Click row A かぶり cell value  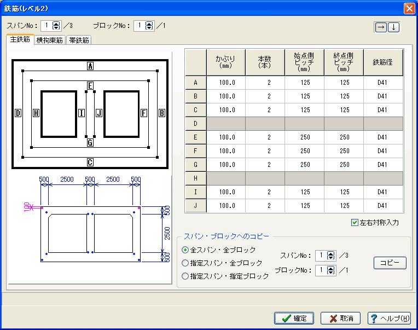225,82
